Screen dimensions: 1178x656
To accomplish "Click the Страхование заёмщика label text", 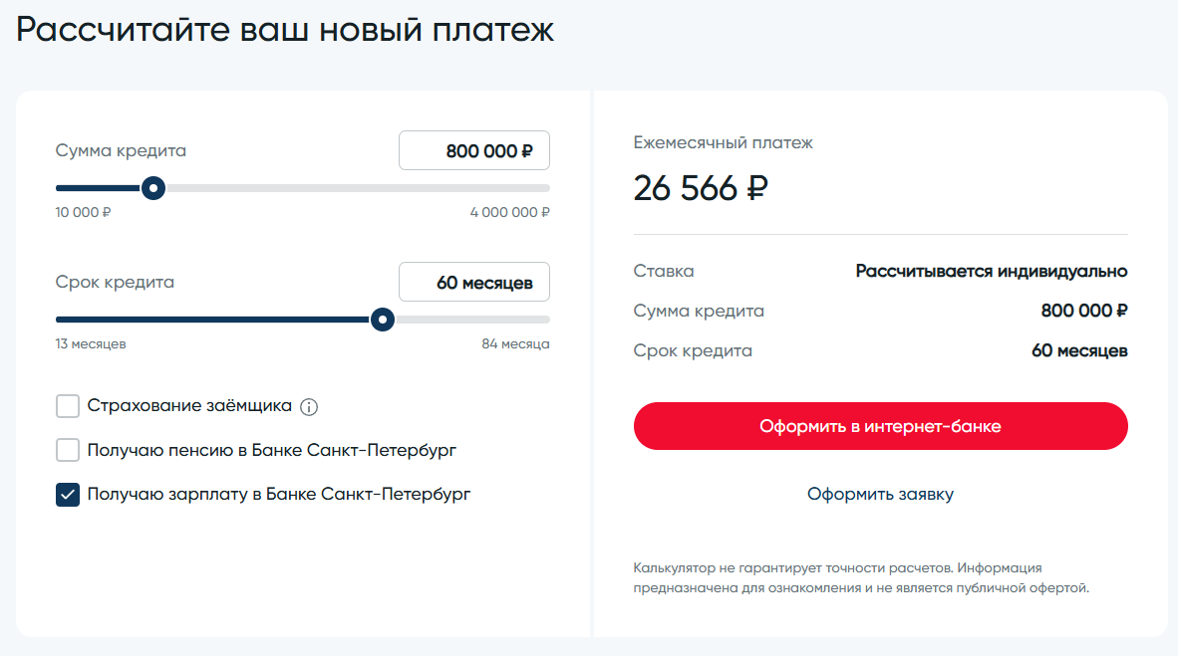I will (189, 406).
